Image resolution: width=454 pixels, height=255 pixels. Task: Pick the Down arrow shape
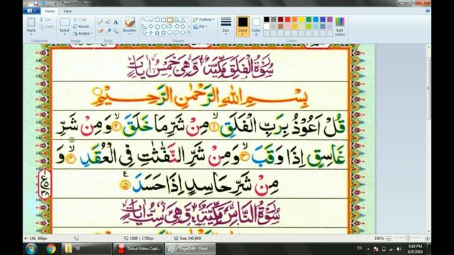[144, 33]
